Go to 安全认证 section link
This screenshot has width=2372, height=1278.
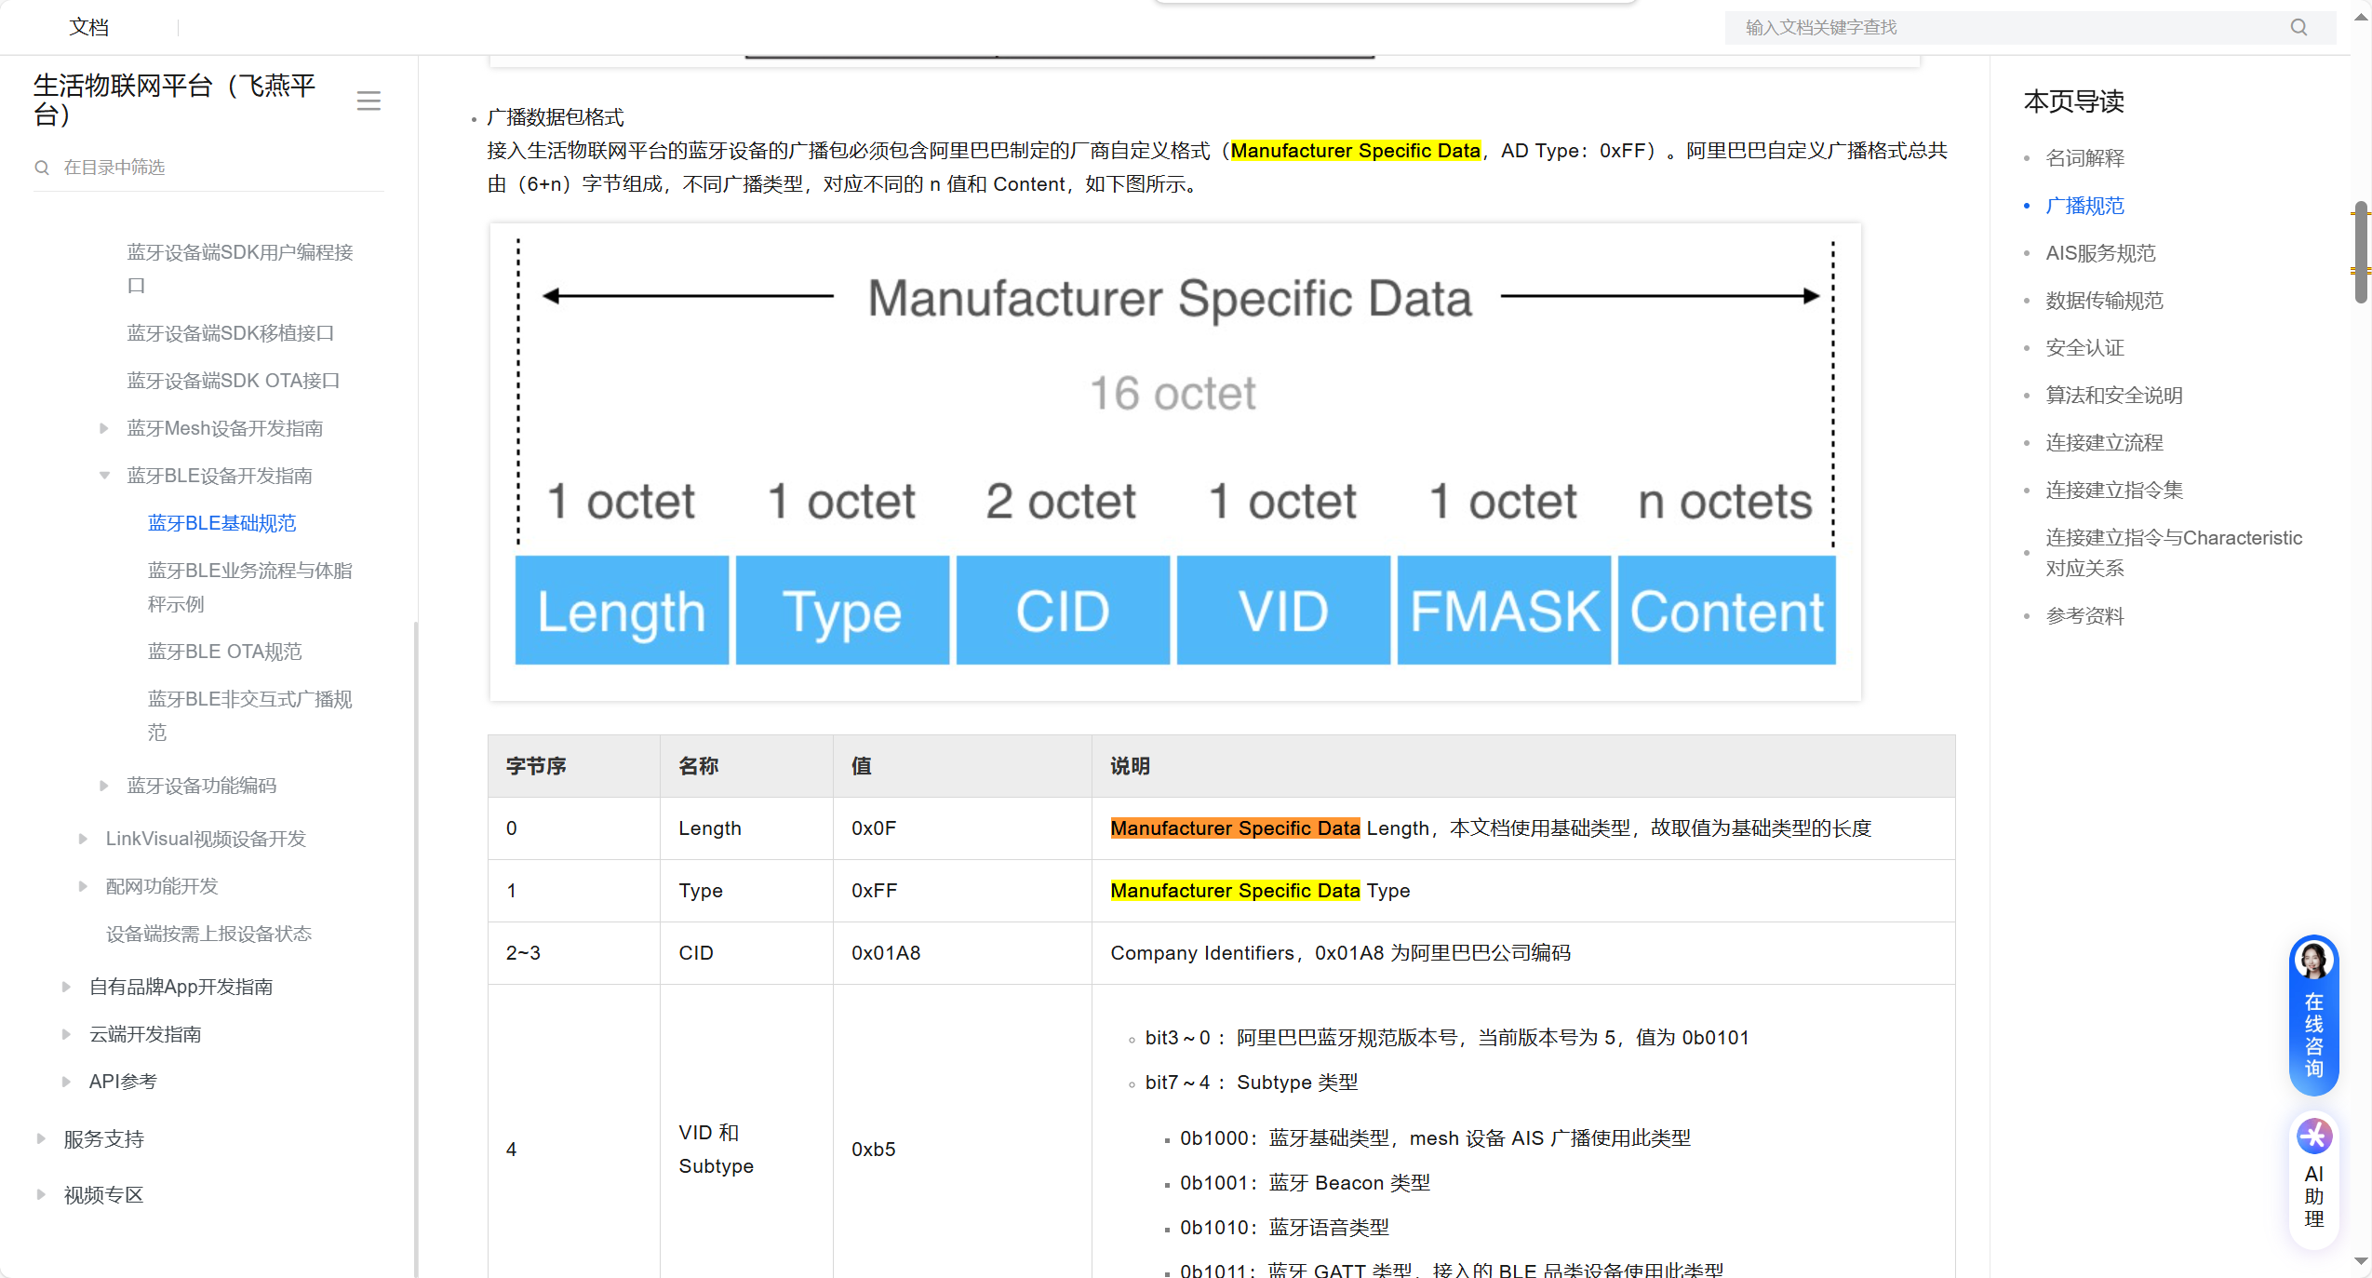tap(2084, 348)
